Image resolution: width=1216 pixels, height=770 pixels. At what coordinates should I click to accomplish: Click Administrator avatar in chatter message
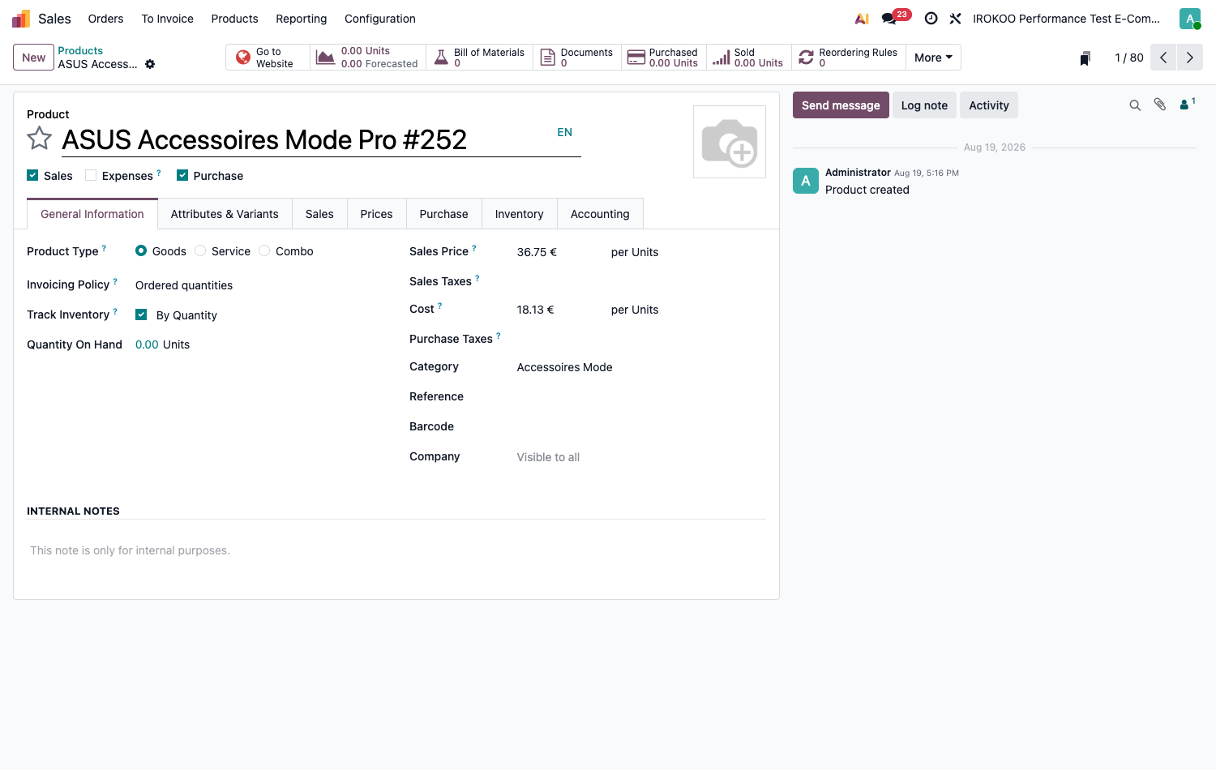(806, 181)
